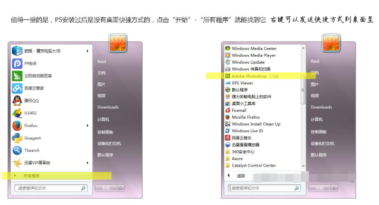
Task: Open shutdown options arrow in right Start menu
Action: (x=334, y=188)
